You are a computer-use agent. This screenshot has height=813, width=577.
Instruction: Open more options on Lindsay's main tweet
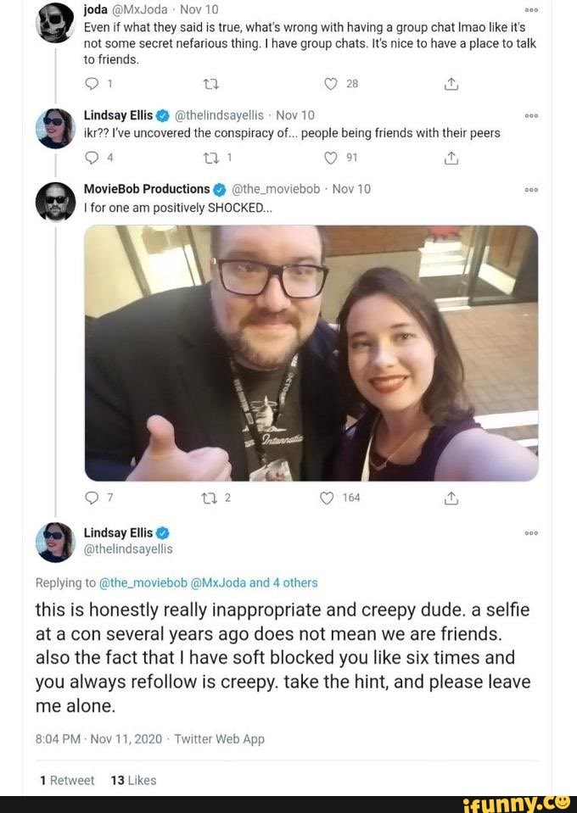(x=532, y=533)
